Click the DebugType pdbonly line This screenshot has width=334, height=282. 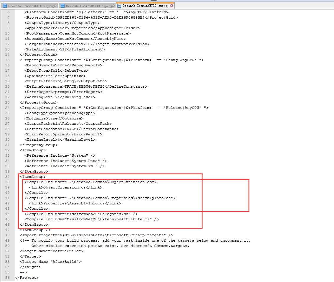pyautogui.click(x=60, y=113)
